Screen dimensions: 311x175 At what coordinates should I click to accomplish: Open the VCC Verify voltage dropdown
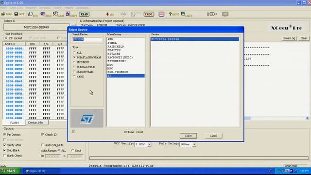[149, 144]
